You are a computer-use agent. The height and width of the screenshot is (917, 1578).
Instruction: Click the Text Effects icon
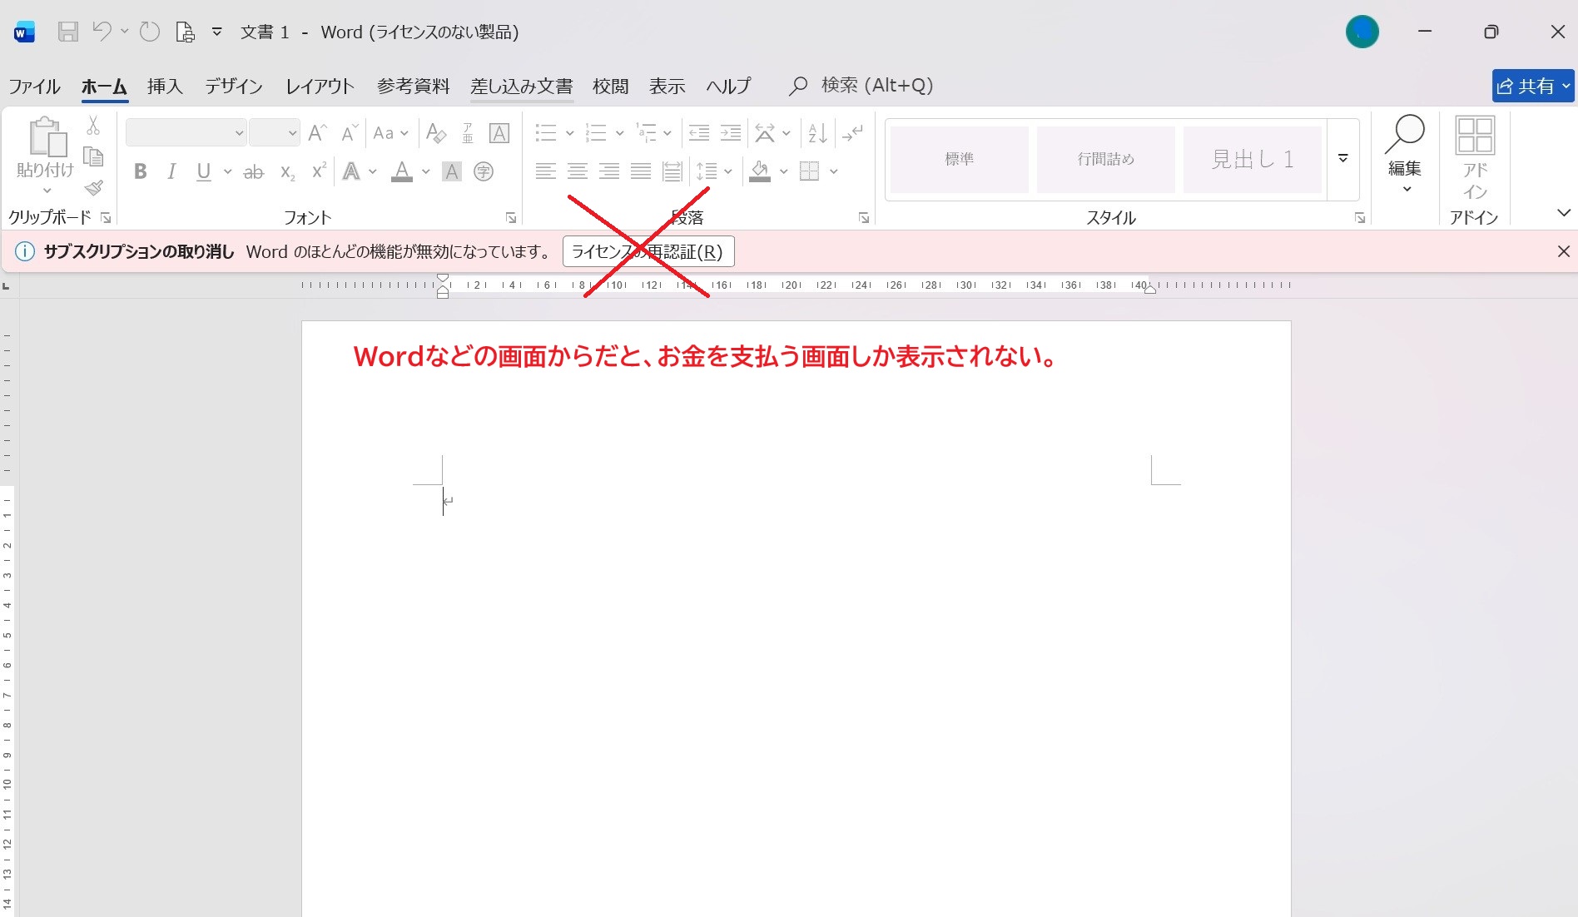coord(351,171)
